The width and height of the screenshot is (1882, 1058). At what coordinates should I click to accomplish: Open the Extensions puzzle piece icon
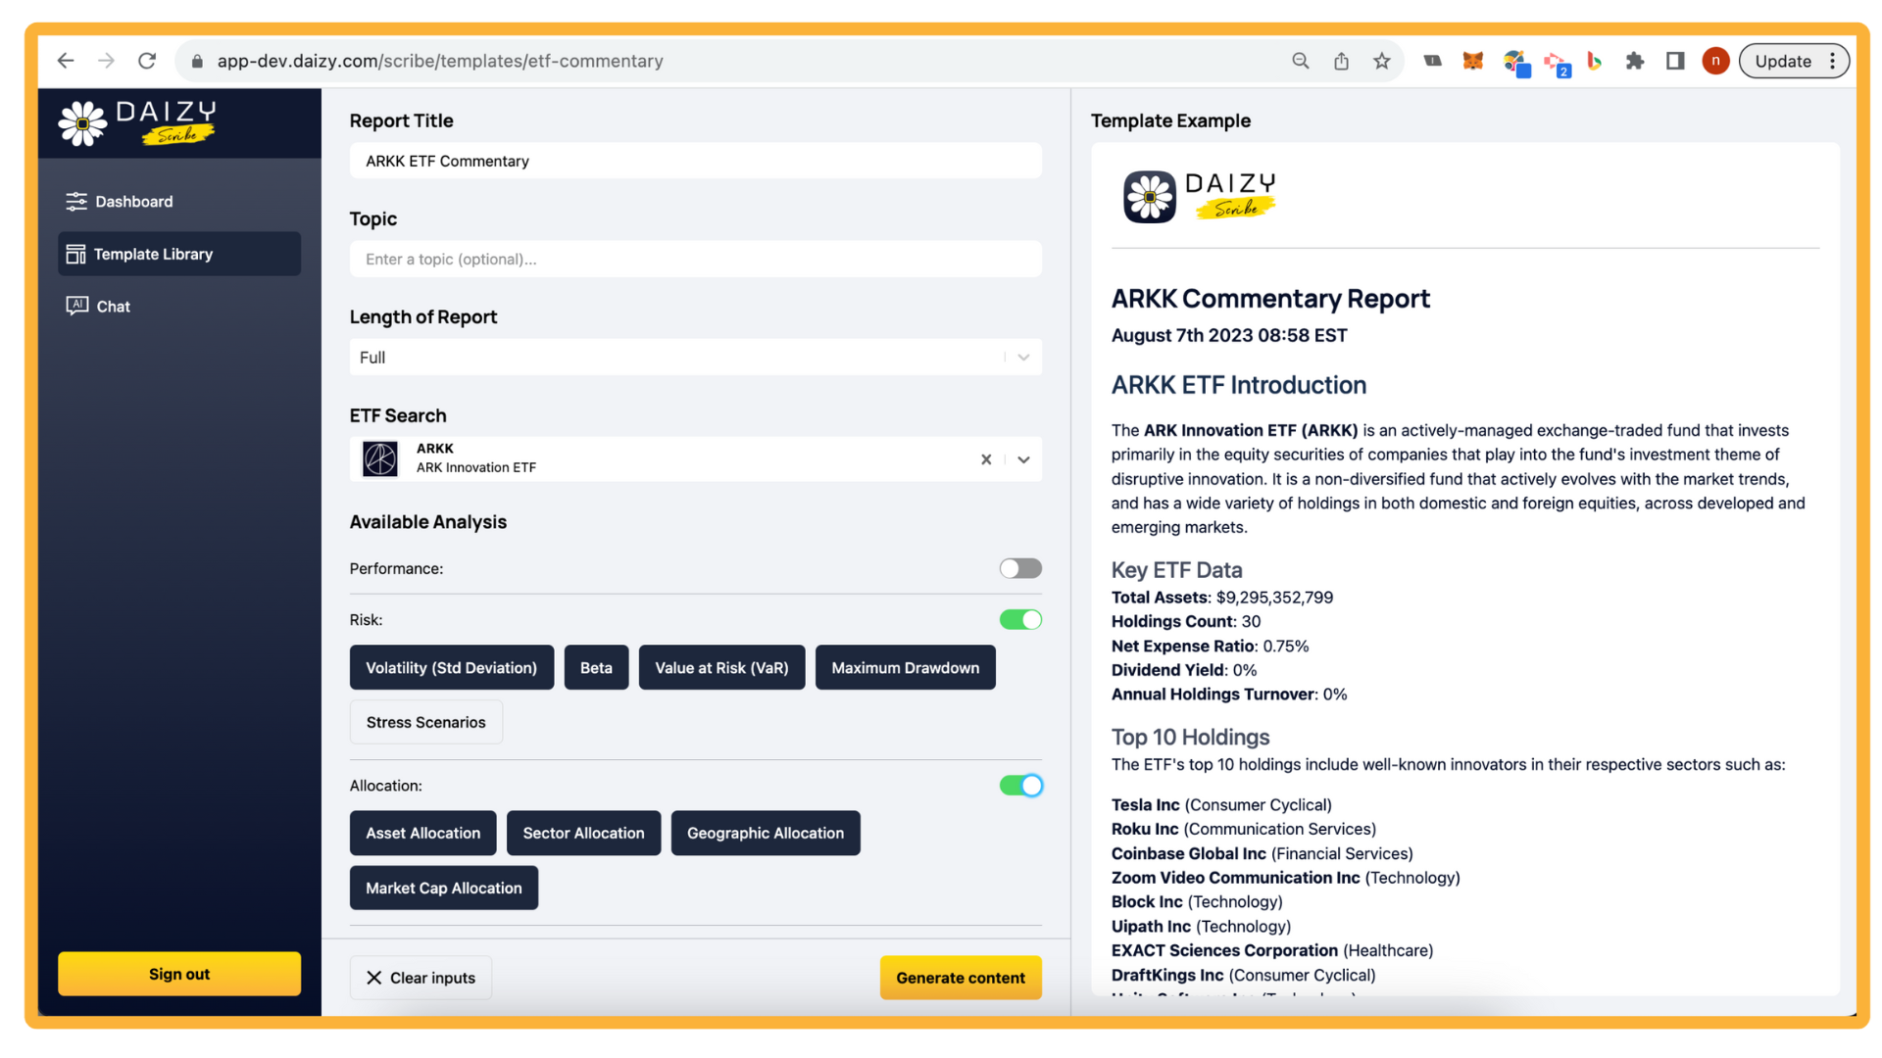1634,61
